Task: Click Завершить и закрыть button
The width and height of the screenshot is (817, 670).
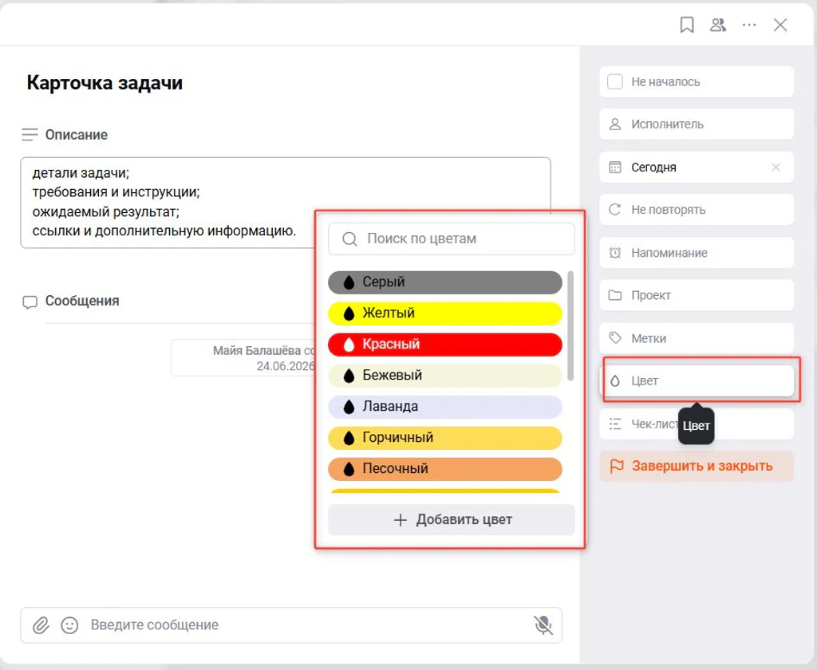Action: tap(696, 466)
